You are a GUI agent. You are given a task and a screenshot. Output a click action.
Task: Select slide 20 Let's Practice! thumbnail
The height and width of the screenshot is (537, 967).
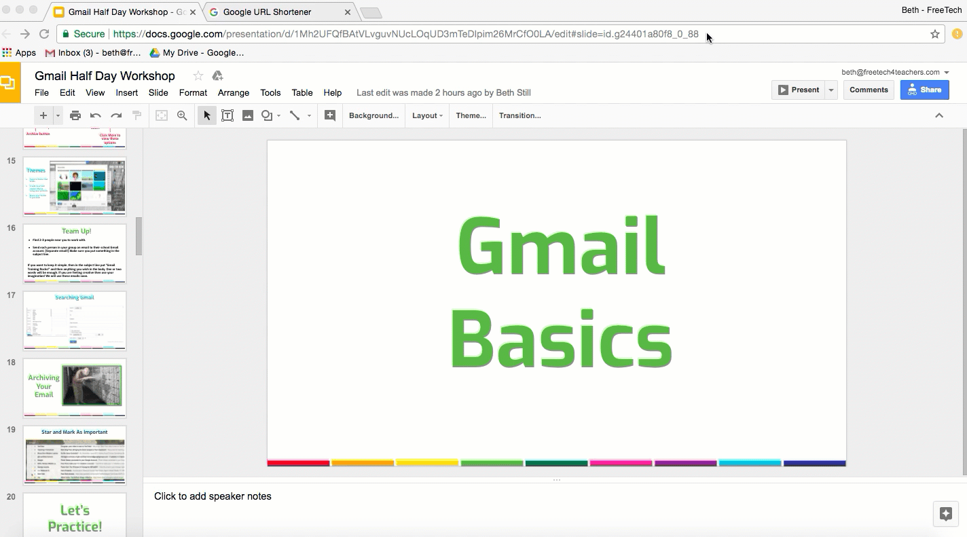click(75, 515)
